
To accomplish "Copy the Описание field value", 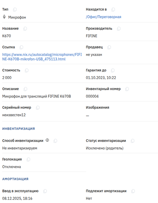I will pyautogui.click(x=25, y=89).
